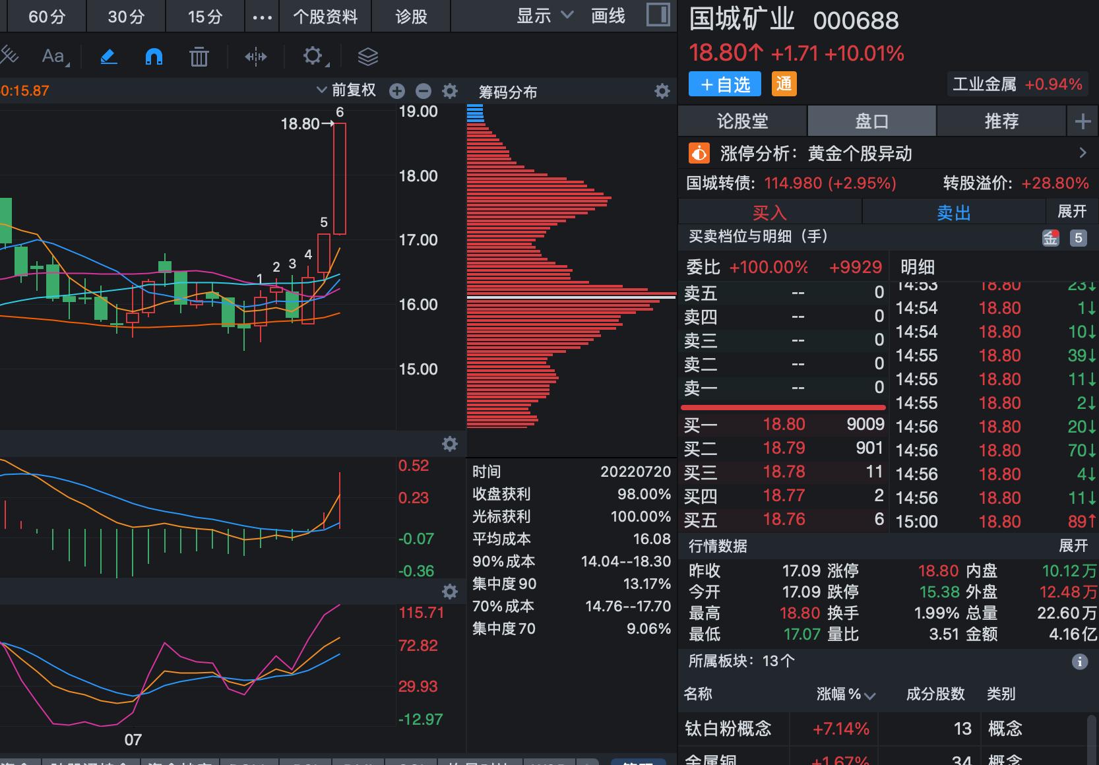Screen dimensions: 1099x765
Task: Toggle the right side panel layout icon
Action: (x=658, y=15)
